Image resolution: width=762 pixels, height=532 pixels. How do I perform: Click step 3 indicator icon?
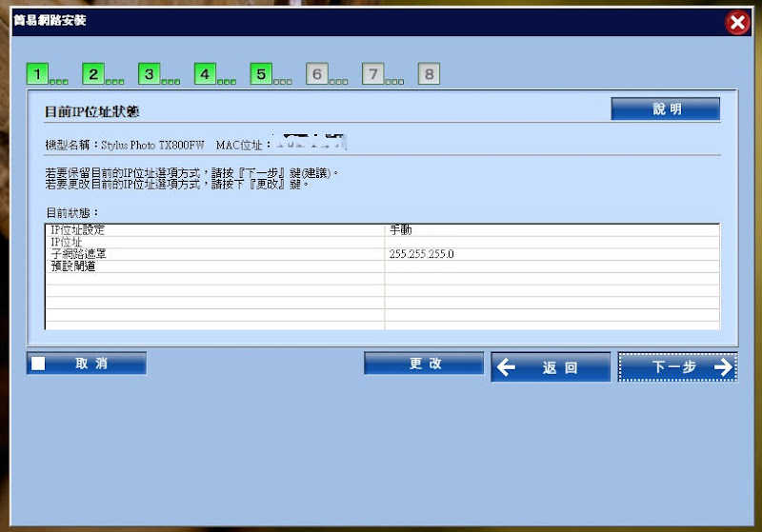[x=150, y=74]
